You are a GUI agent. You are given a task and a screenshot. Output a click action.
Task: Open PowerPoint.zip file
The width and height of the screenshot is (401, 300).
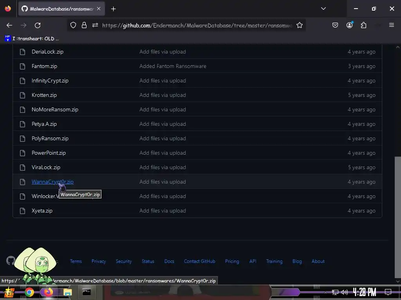click(x=49, y=153)
